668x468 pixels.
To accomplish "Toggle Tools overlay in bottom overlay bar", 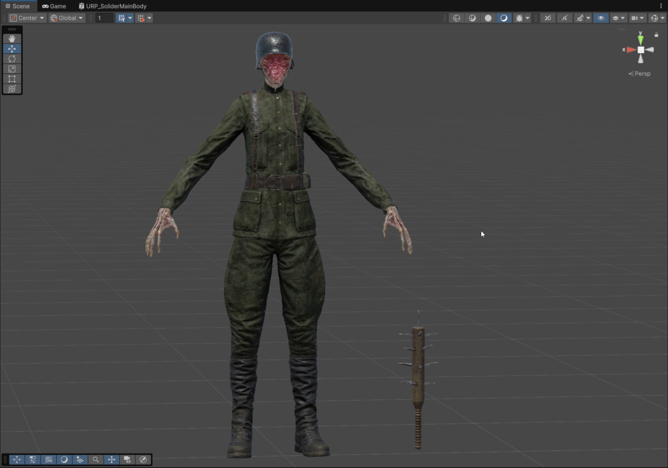I will (16, 459).
